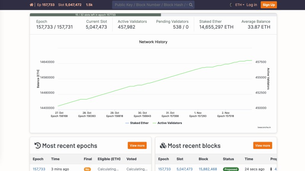
Task: Click the proposer person icon in blocks table
Action: pyautogui.click(x=271, y=169)
